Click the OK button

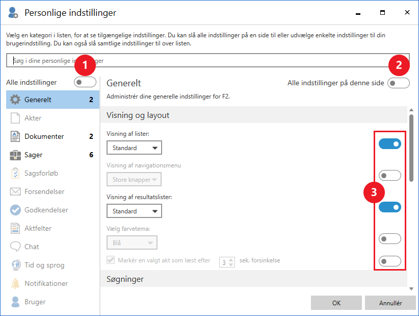point(336,303)
